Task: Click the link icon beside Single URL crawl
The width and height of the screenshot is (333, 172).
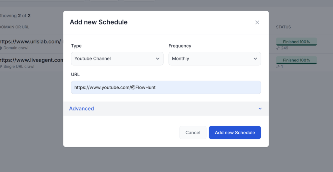Action: pos(1,67)
